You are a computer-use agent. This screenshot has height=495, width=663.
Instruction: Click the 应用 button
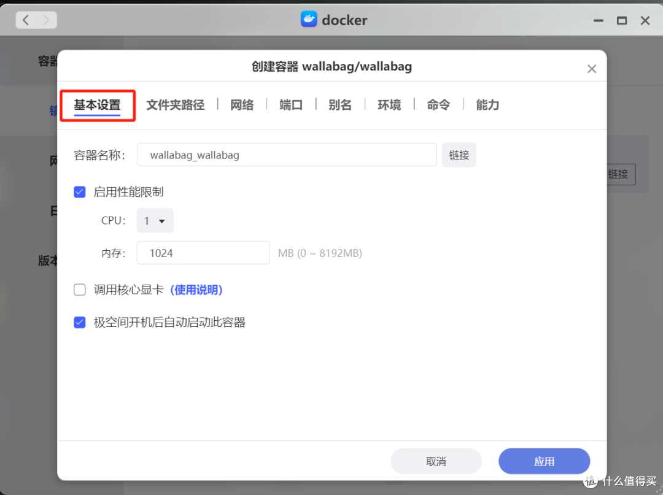click(544, 461)
